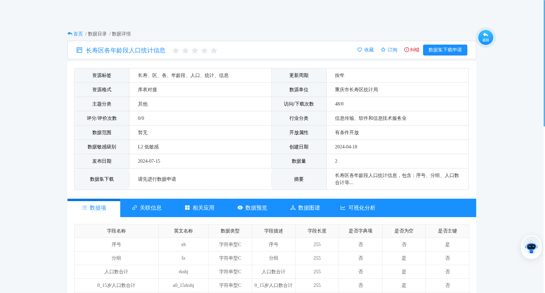545x293 pixels.
Task: Click the field name cell 0_15岁人口数合计
Action: coord(116,285)
